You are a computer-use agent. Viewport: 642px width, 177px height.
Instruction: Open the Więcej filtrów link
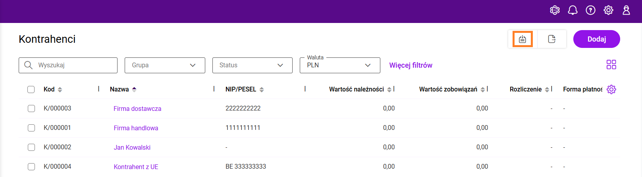[411, 65]
